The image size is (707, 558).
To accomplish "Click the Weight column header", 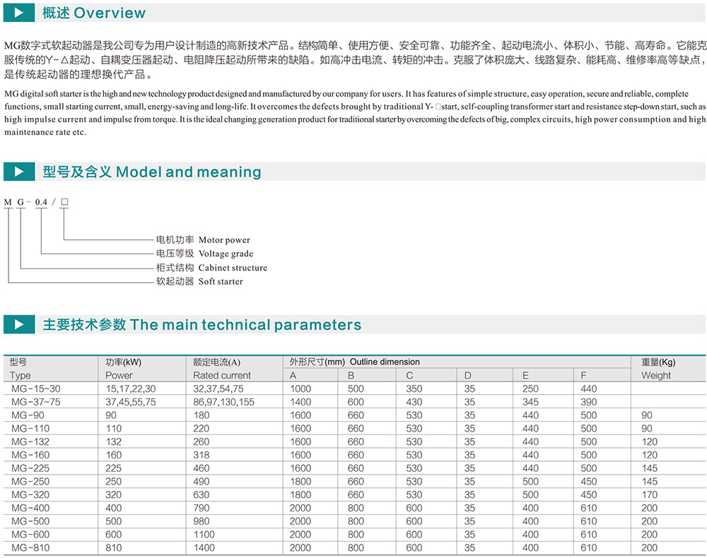I will pos(656,375).
